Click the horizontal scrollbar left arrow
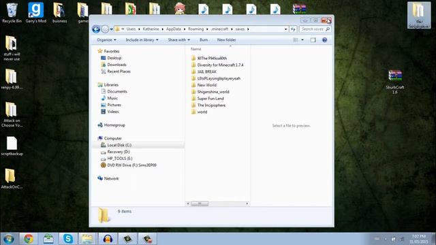 point(188,203)
